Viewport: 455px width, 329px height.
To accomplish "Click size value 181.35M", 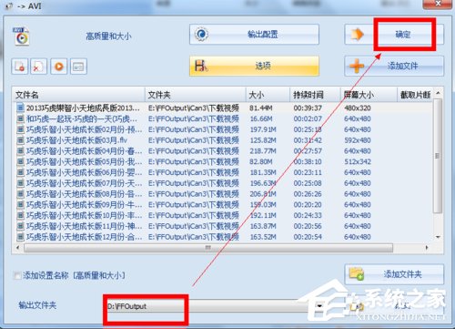I will click(263, 172).
